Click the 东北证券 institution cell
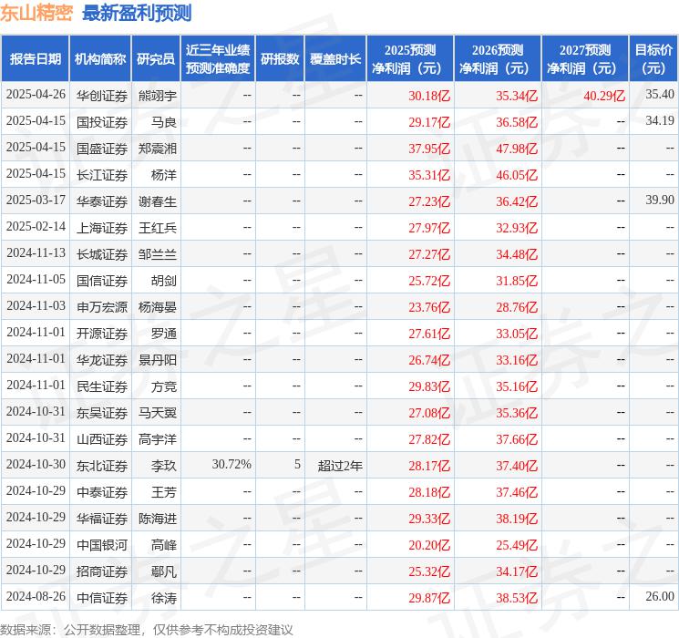 pyautogui.click(x=102, y=466)
